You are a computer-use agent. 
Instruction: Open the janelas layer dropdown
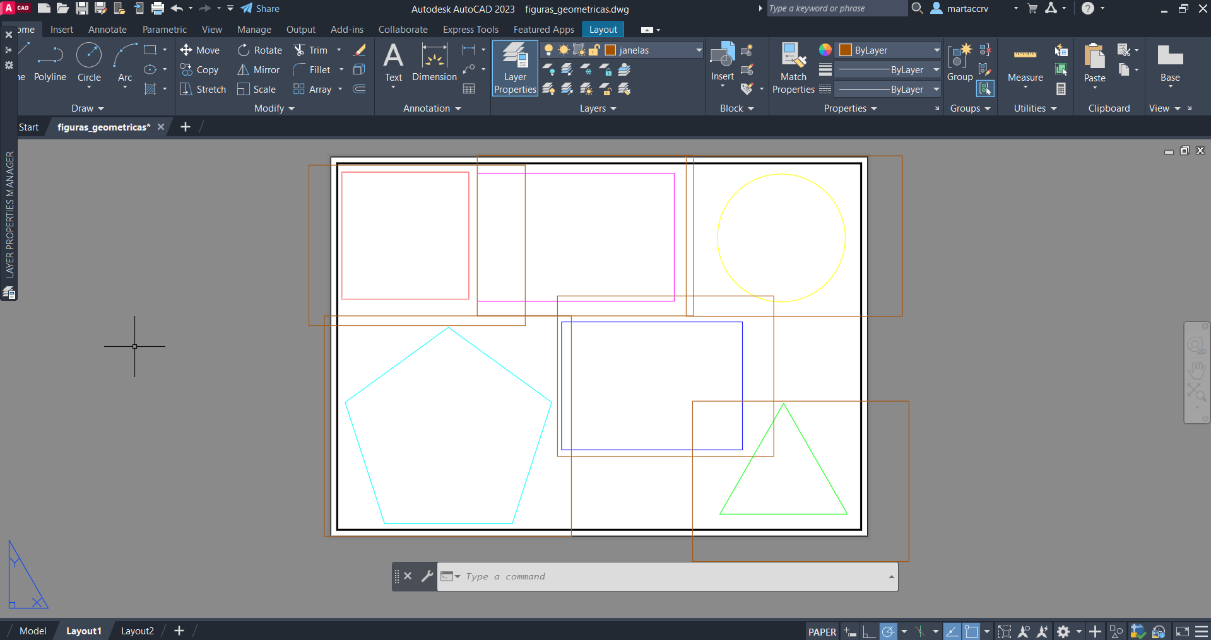click(699, 50)
